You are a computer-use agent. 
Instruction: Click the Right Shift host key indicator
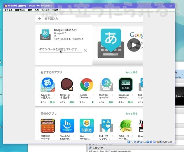pos(167,142)
